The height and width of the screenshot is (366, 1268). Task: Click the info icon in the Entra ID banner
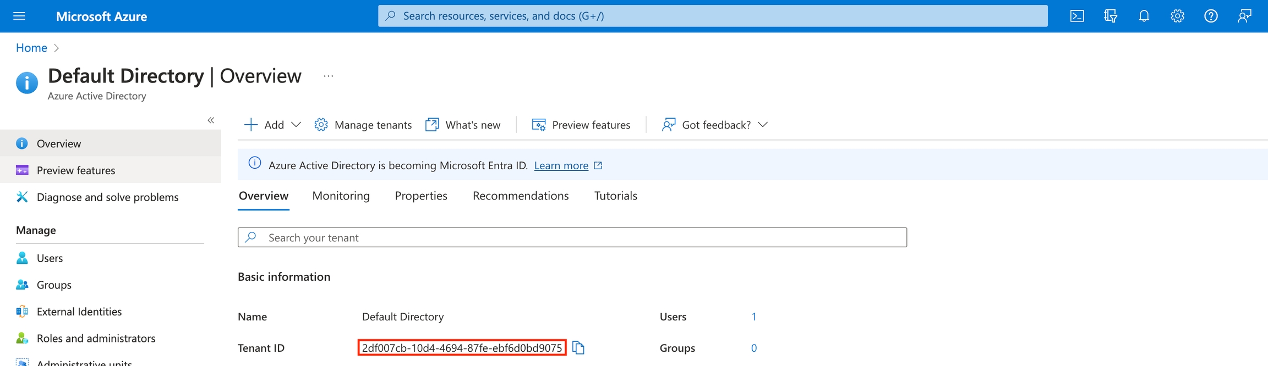click(254, 163)
